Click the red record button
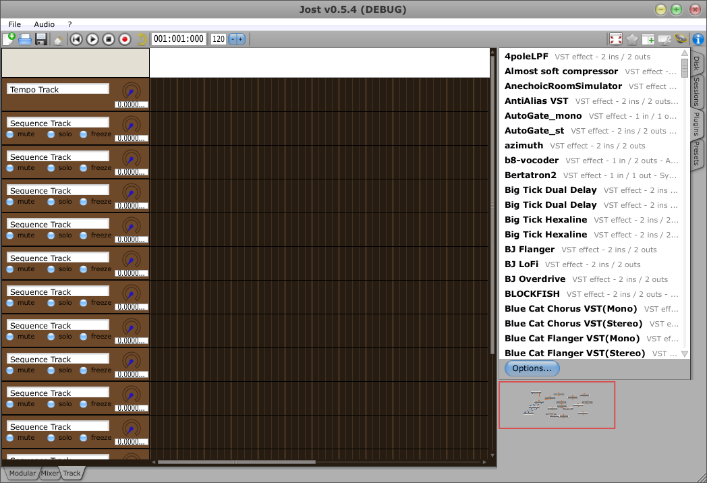 (x=125, y=39)
